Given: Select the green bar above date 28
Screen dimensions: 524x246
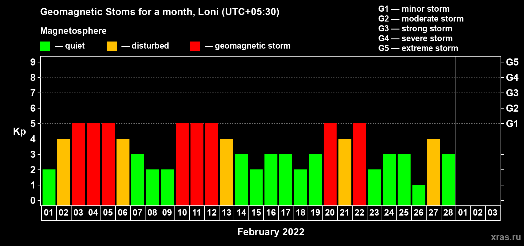Looking at the screenshot, I should tap(448, 180).
